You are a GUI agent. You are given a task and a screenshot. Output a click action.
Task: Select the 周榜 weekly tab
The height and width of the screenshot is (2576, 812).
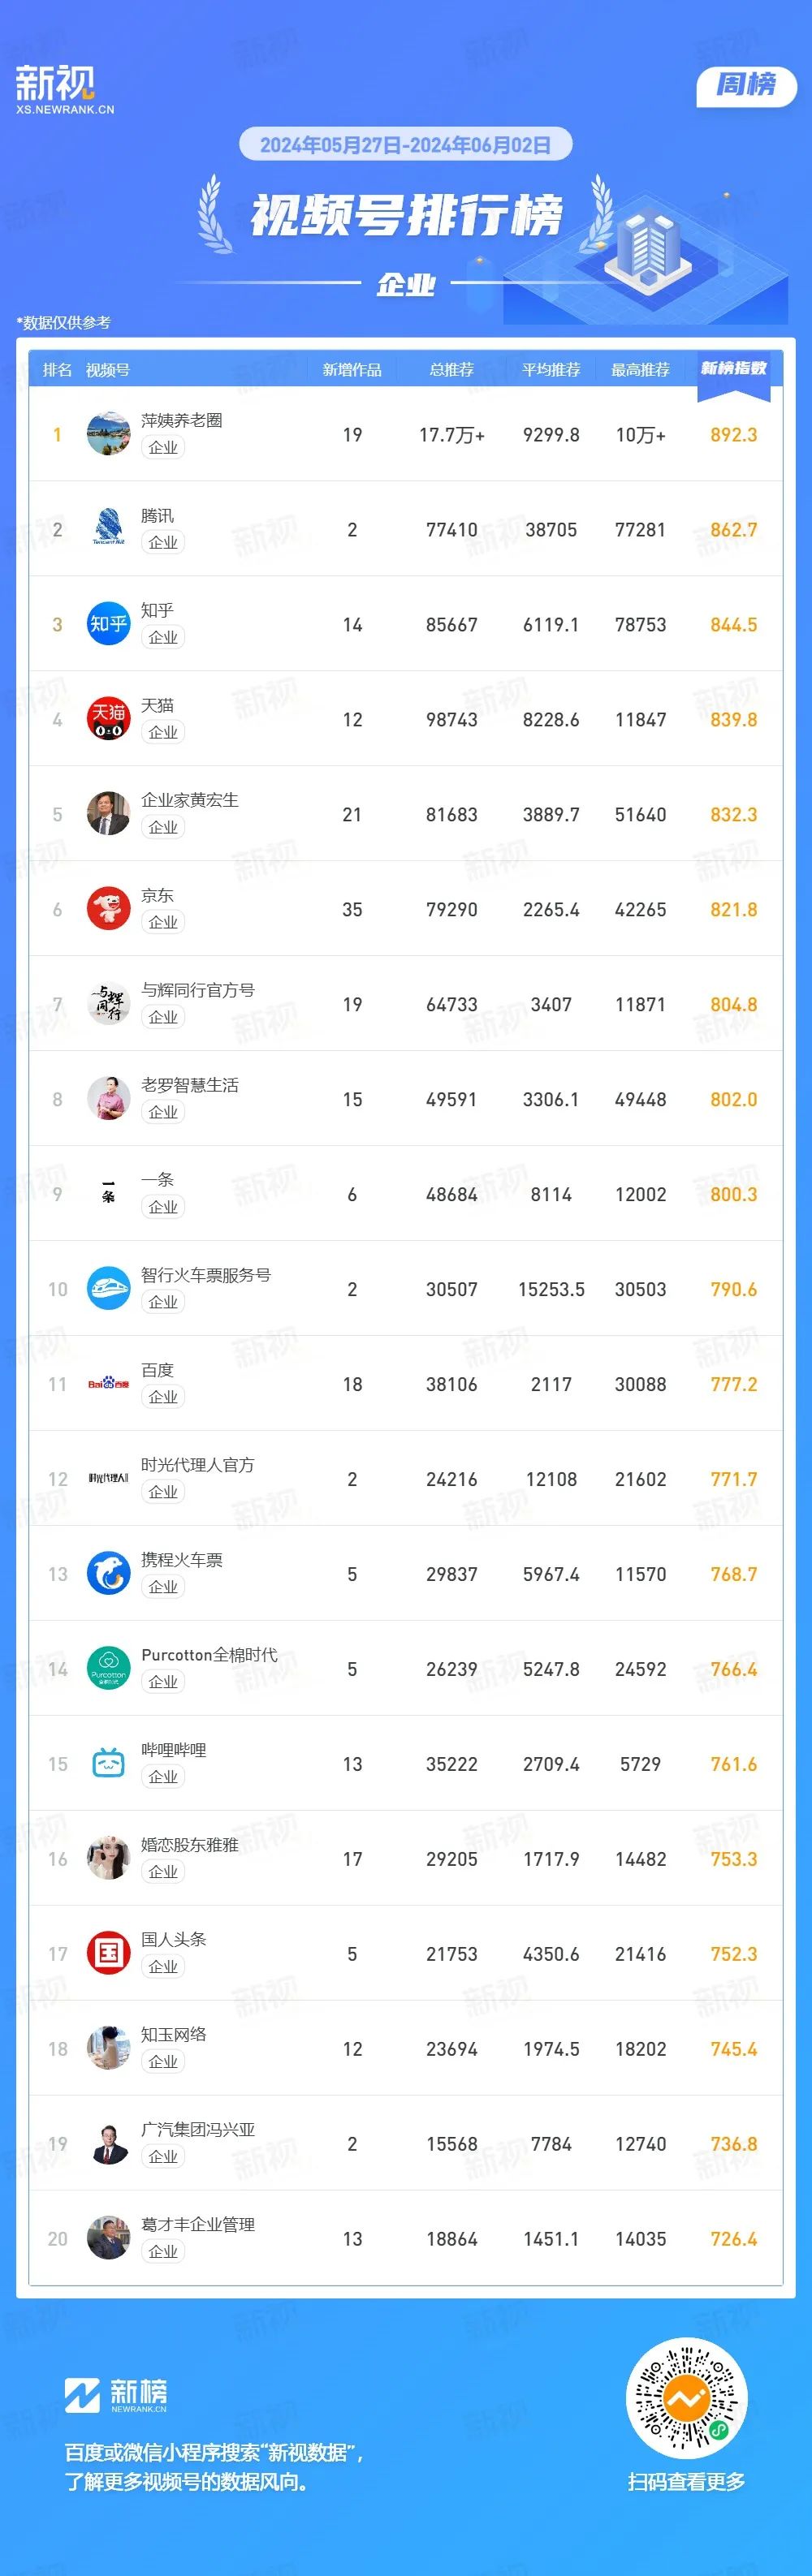point(746,85)
